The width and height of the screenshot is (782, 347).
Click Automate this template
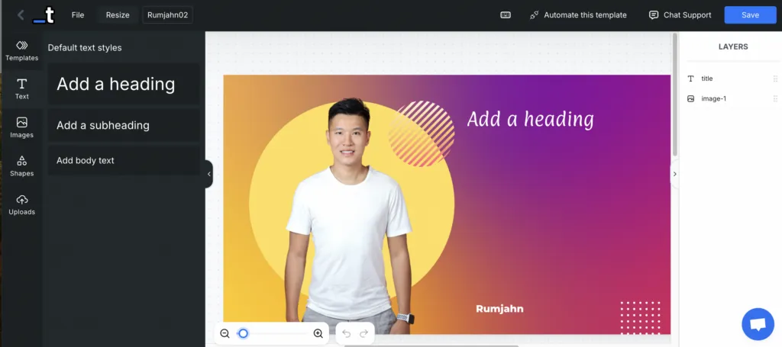[x=578, y=15]
